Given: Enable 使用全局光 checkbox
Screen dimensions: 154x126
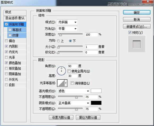Looking at the screenshot, I should (69, 71).
